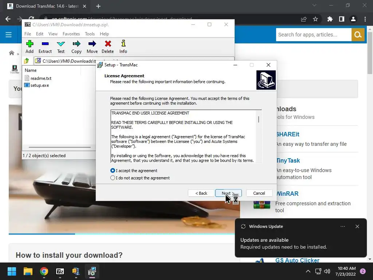Viewport: 373px width, 280px height.
Task: Click the Copy icon in 7-Zip toolbar
Action: click(x=76, y=44)
